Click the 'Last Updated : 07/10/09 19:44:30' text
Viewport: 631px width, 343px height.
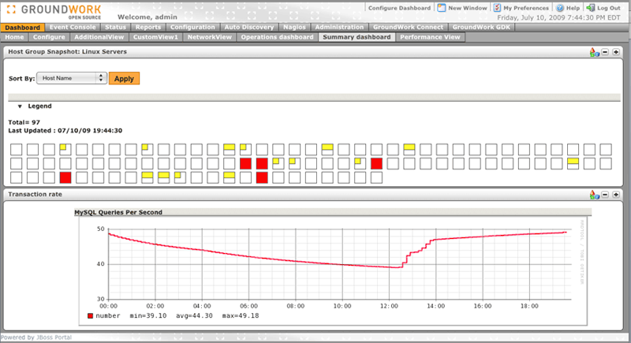[x=65, y=131]
